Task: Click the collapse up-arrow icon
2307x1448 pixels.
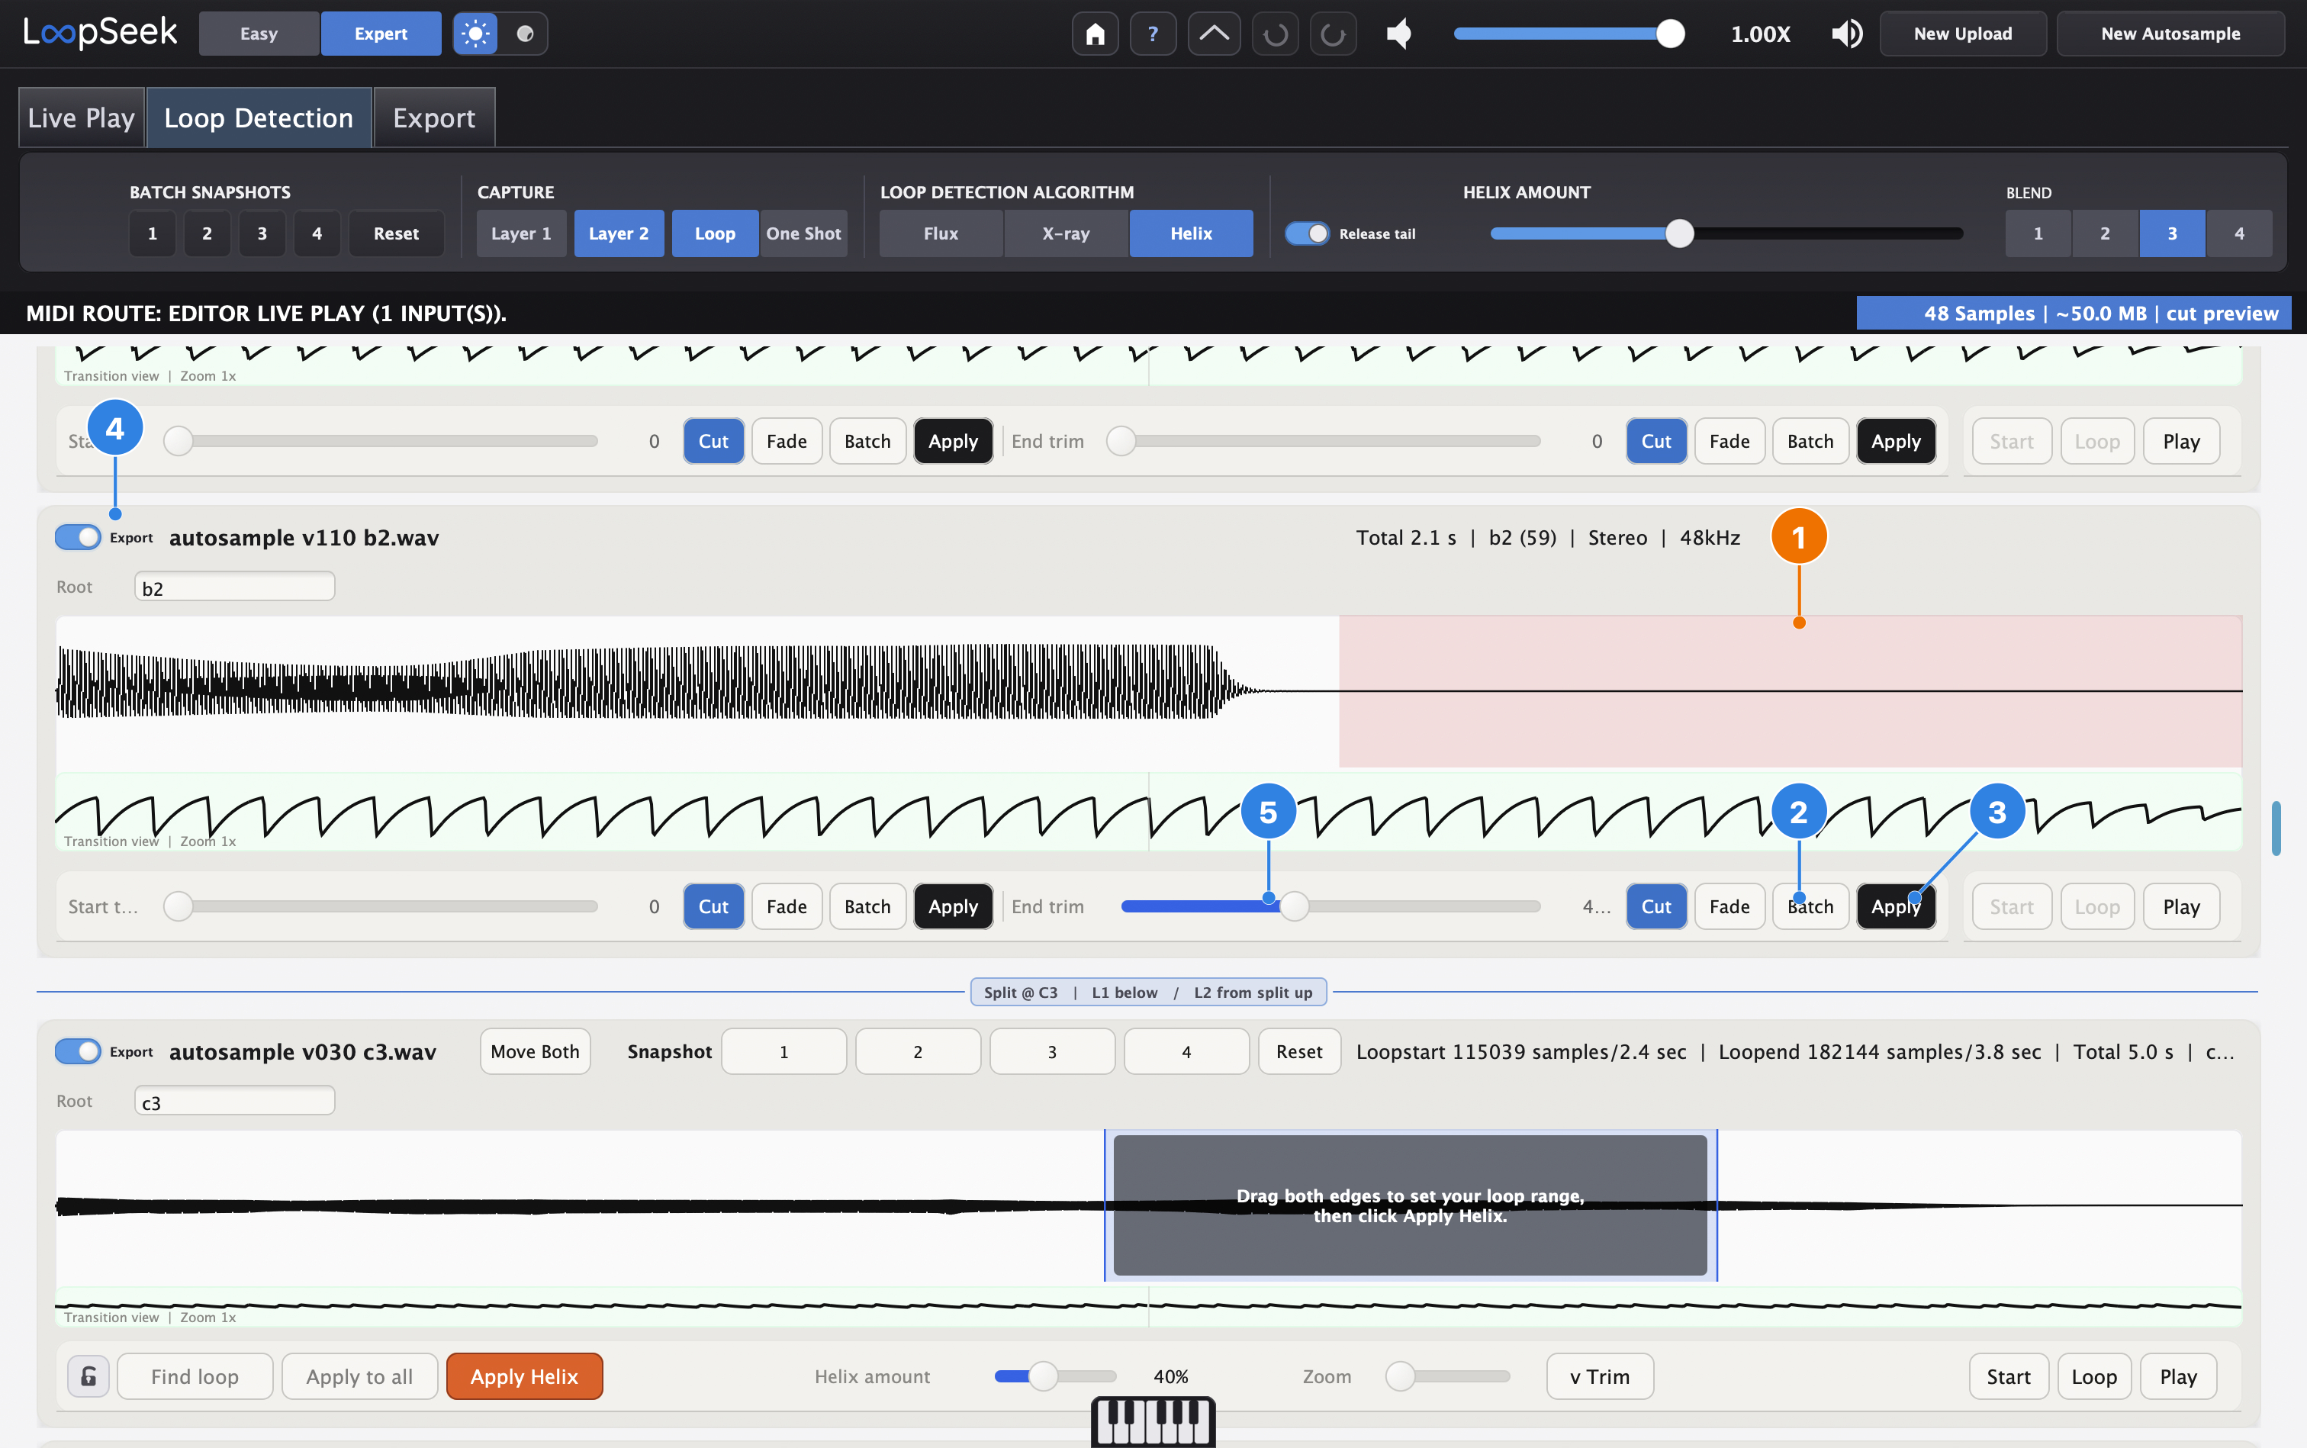Action: (x=1213, y=34)
